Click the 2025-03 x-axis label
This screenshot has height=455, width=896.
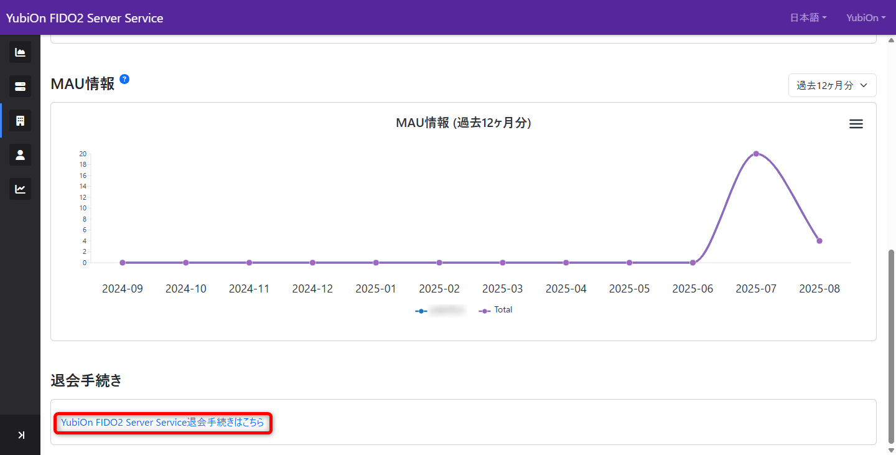point(503,289)
